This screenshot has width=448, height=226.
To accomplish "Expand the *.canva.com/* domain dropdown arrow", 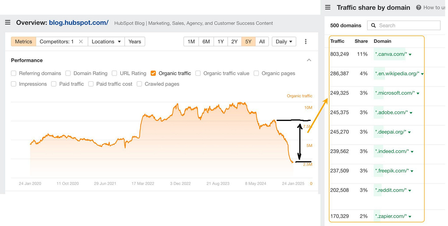I will tap(410, 54).
